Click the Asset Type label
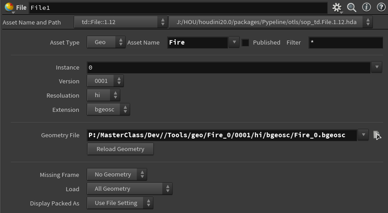Image resolution: width=388 pixels, height=213 pixels. click(x=64, y=43)
